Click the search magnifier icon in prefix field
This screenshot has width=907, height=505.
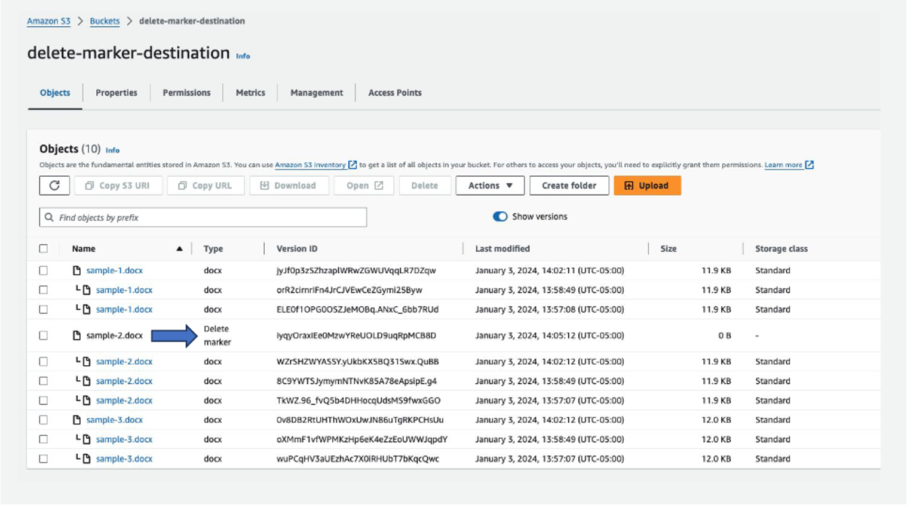tap(50, 217)
